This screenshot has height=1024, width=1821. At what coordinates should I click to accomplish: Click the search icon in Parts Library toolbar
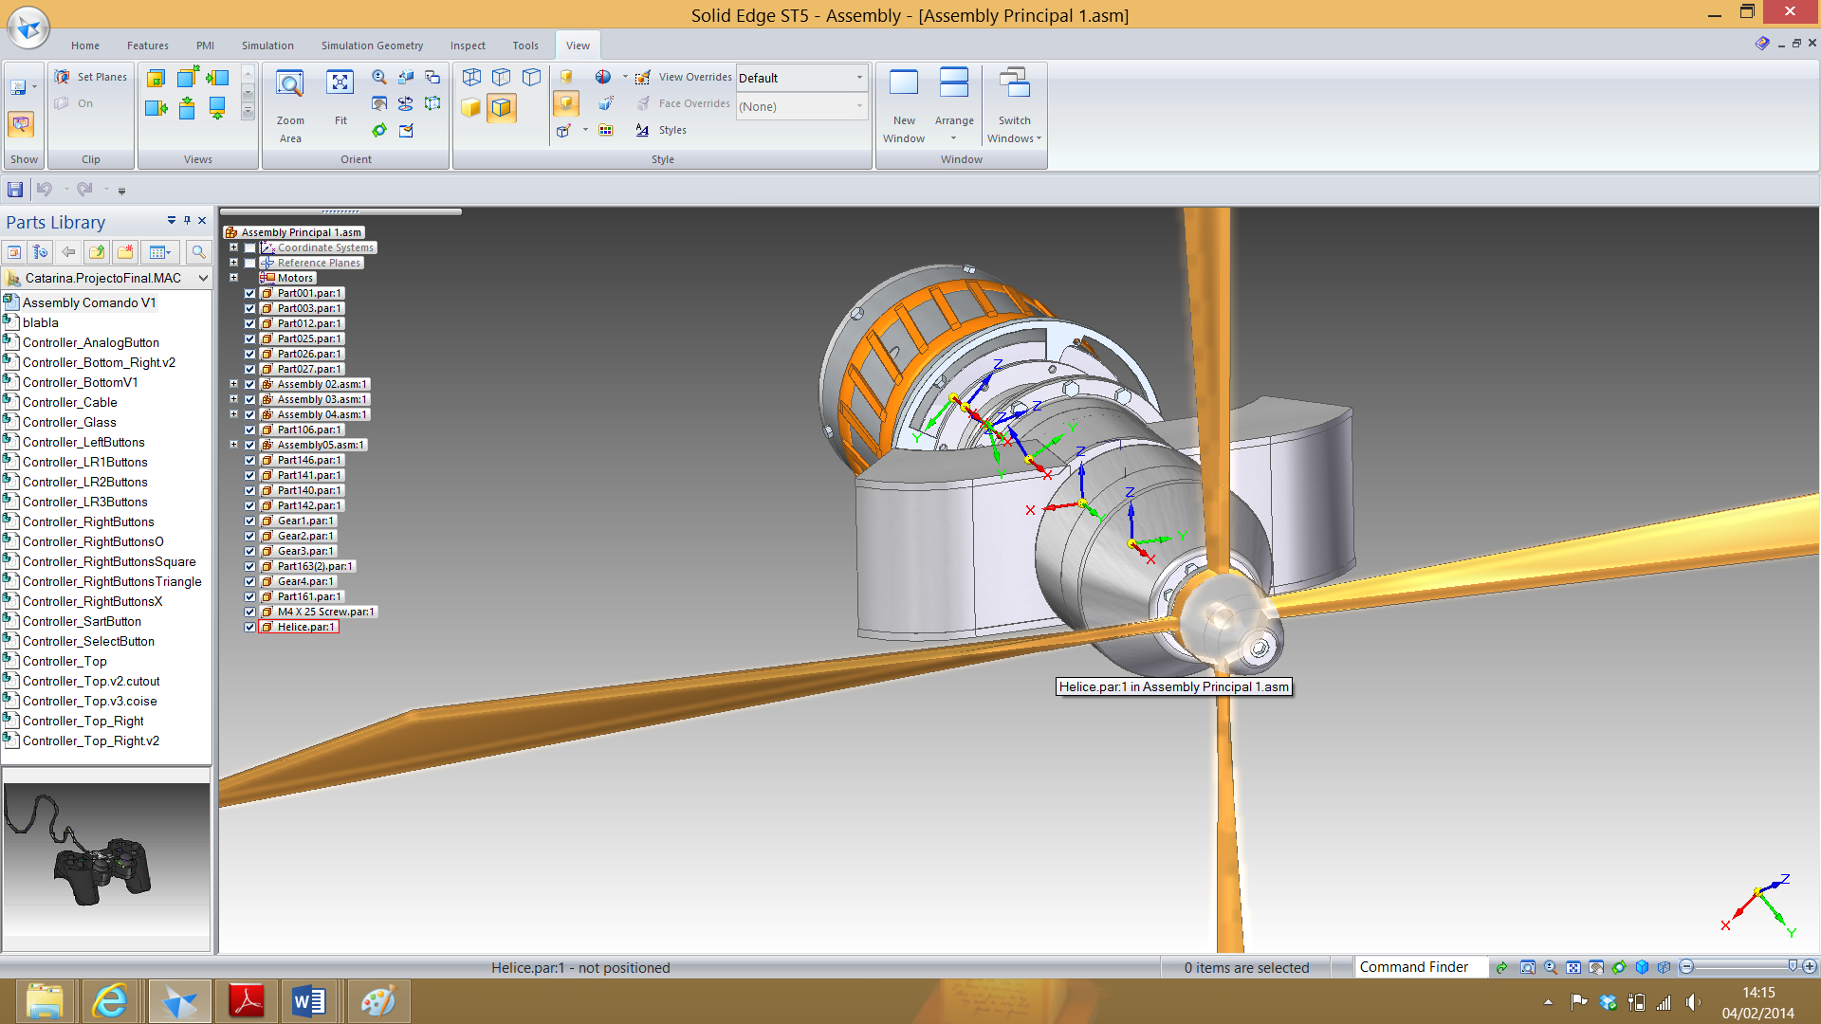tap(198, 252)
